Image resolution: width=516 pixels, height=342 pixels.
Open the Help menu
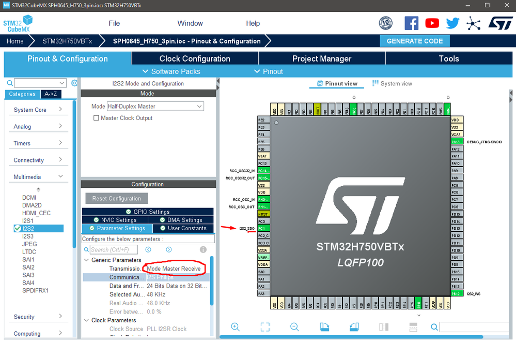pos(253,23)
